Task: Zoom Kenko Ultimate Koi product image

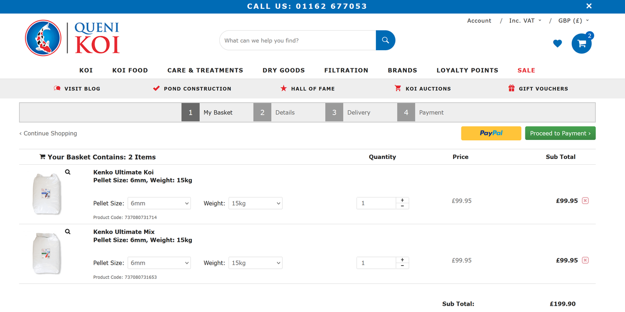Action: click(68, 172)
